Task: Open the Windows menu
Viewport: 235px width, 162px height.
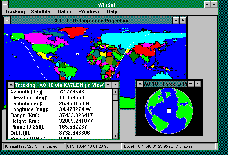Action: tap(89, 12)
